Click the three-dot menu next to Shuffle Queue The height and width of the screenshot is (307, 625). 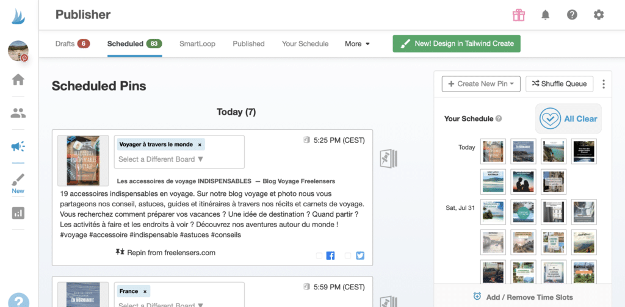(604, 84)
